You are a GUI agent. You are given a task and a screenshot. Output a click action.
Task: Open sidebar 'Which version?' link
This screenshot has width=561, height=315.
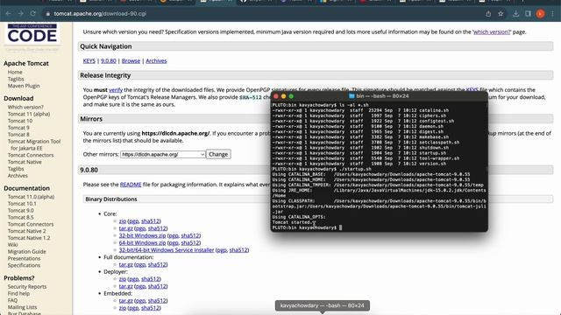tap(25, 107)
